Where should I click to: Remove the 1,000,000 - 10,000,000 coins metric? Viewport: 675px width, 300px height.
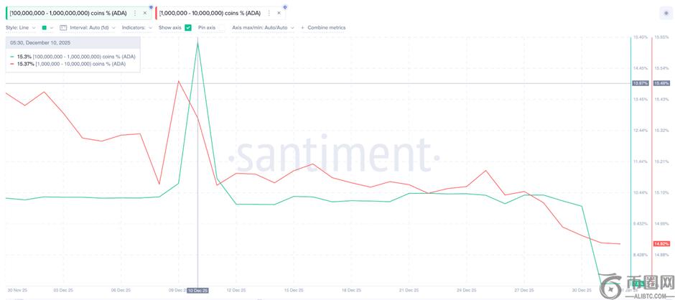click(x=279, y=14)
